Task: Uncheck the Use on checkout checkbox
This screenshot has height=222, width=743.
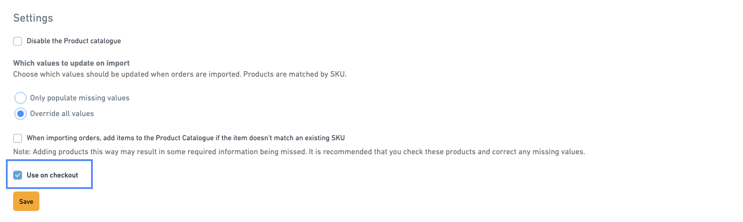Action: pyautogui.click(x=17, y=175)
